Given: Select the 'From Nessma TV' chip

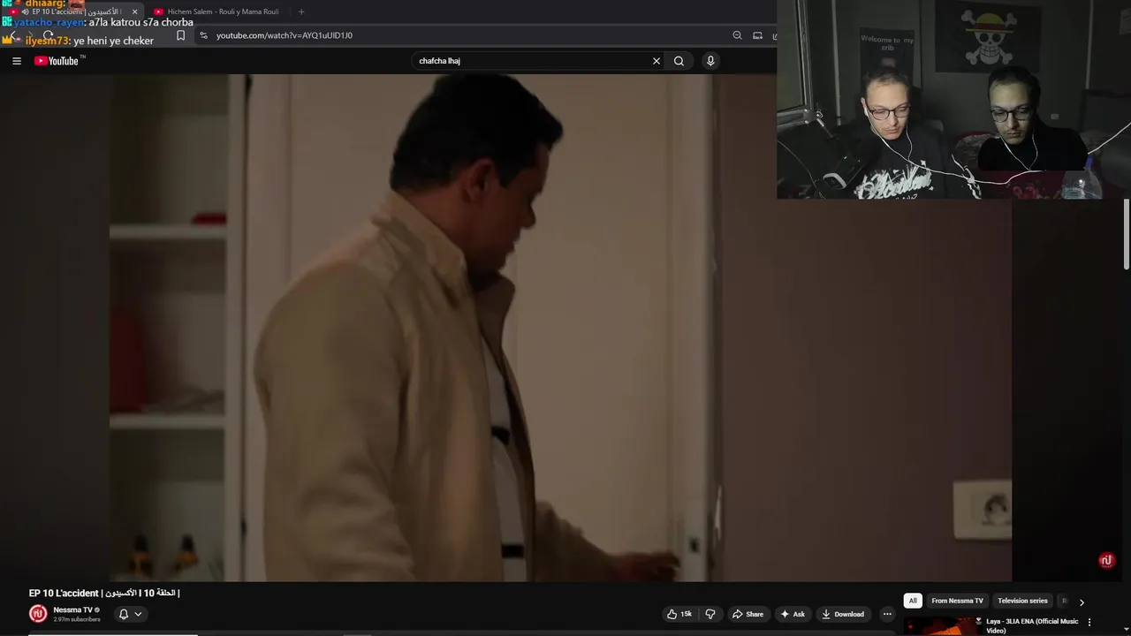Looking at the screenshot, I should pos(957,601).
